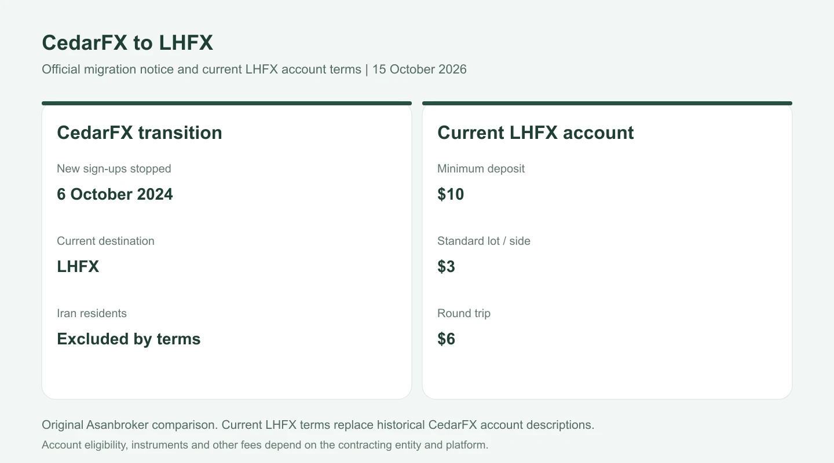Select the migration notice subtitle dated 15 October 2026
The width and height of the screenshot is (834, 463).
point(254,69)
